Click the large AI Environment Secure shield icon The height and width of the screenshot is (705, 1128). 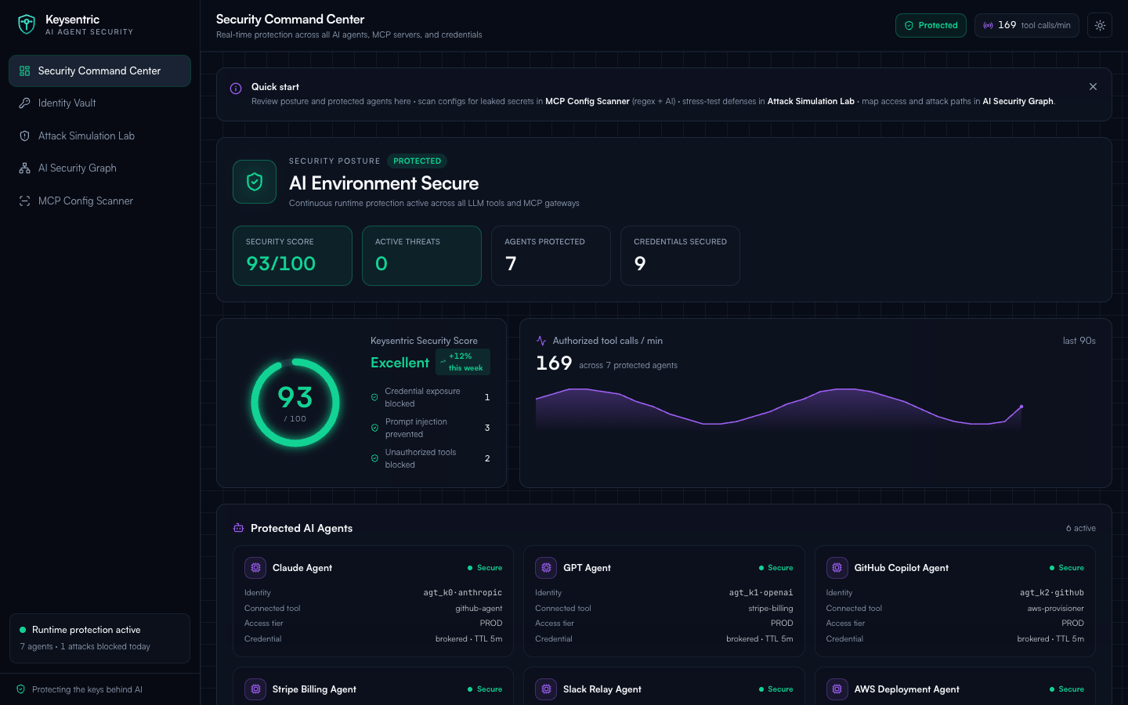(x=255, y=182)
